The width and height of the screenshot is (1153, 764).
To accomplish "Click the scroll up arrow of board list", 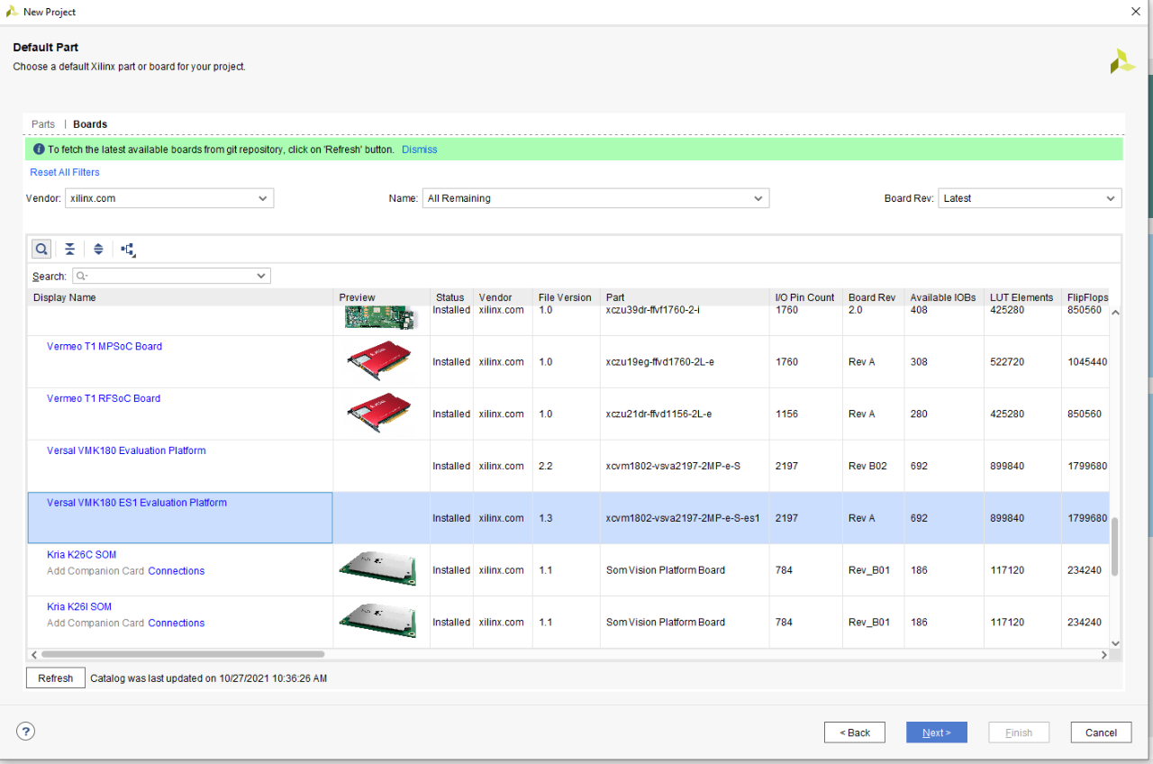I will [x=1115, y=313].
